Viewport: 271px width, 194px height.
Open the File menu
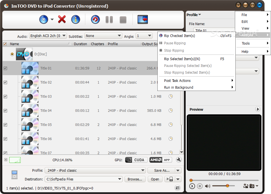(x=253, y=15)
